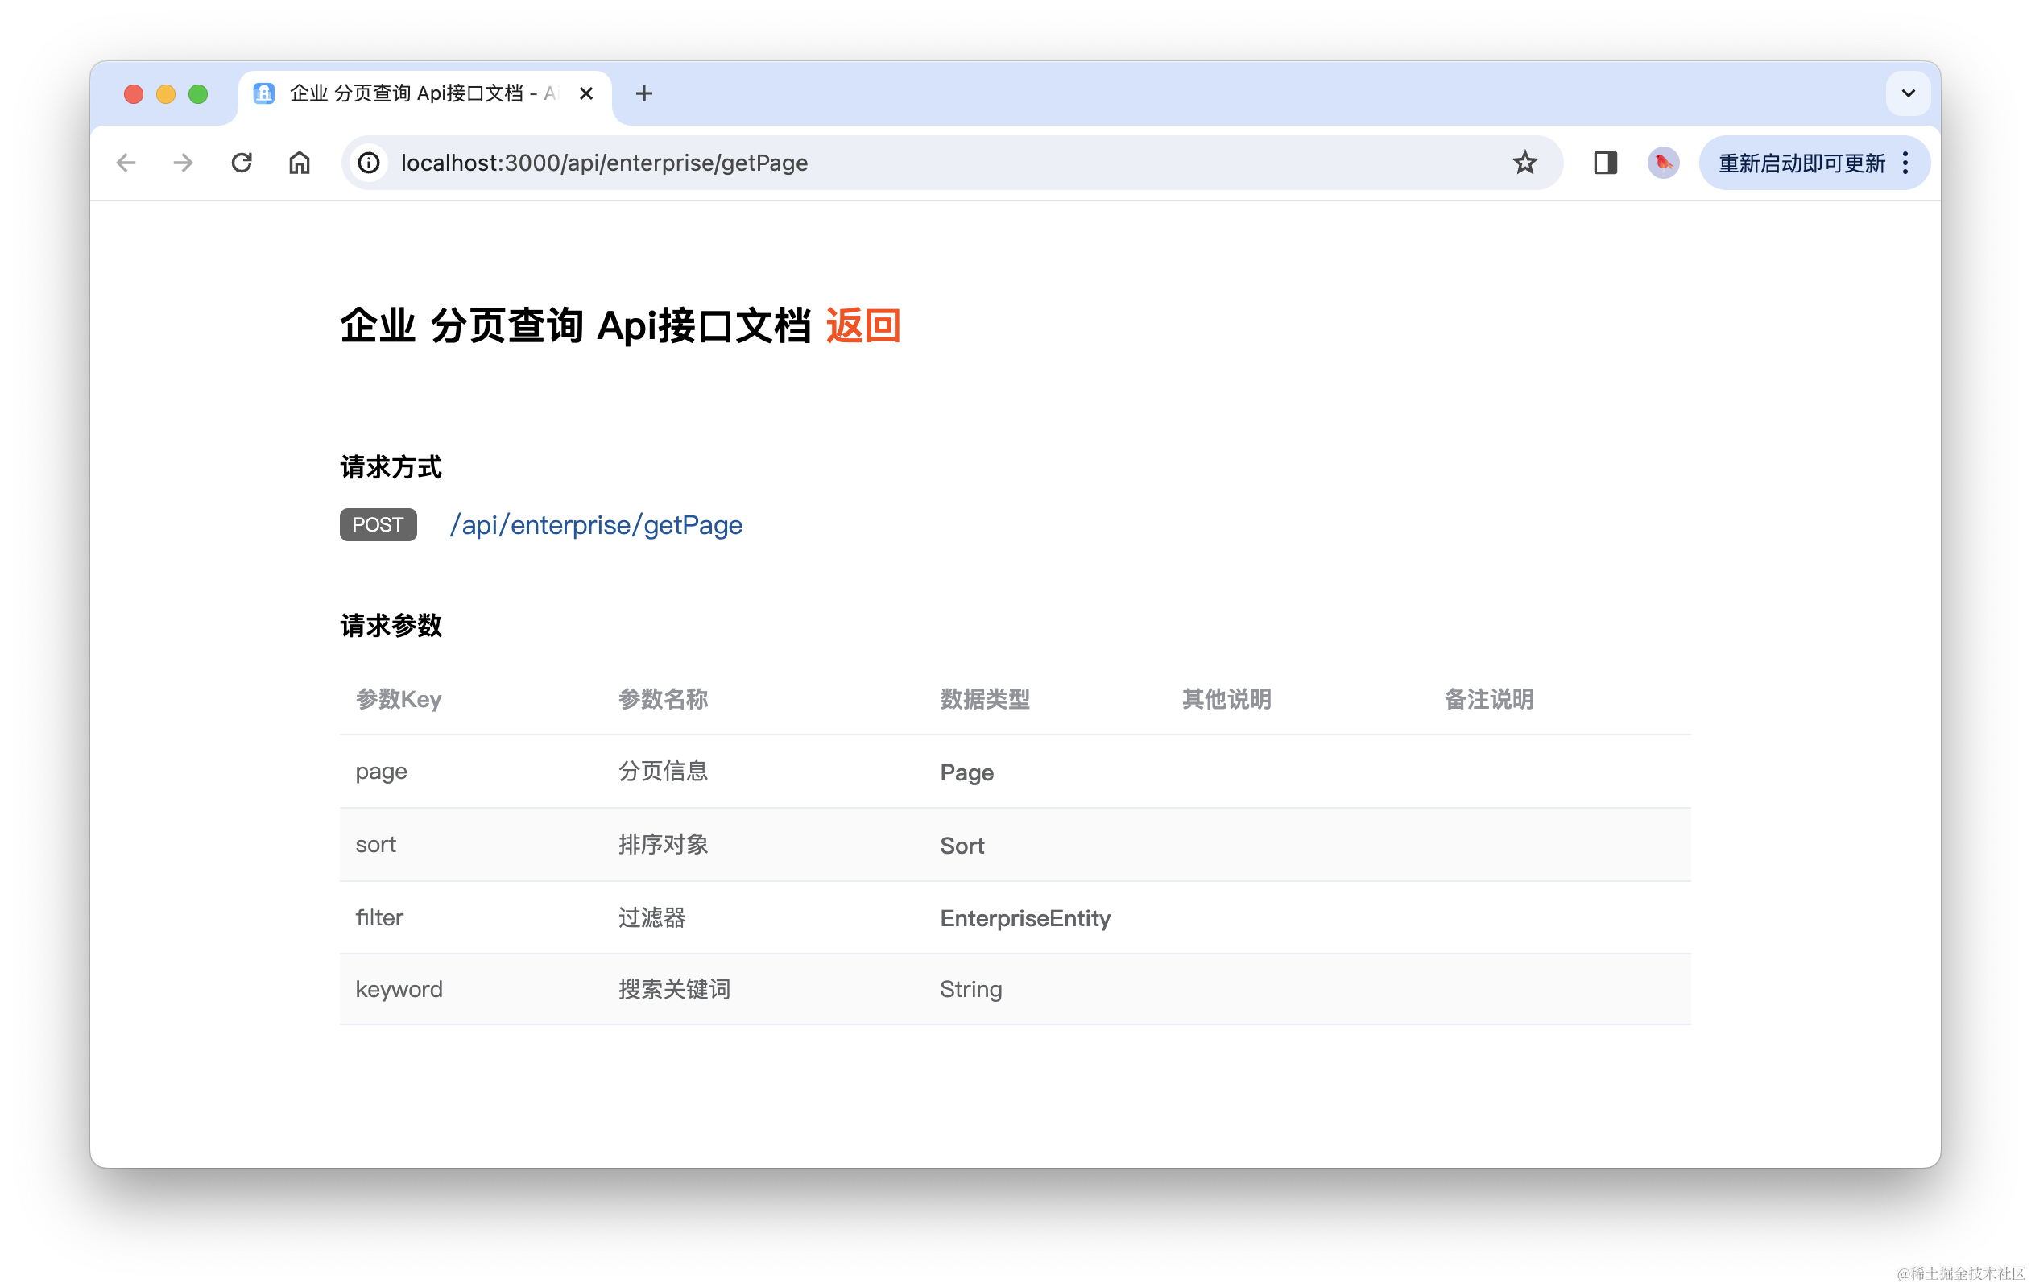Click the favicon on the API doc tab
This screenshot has height=1287, width=2031.
263,93
